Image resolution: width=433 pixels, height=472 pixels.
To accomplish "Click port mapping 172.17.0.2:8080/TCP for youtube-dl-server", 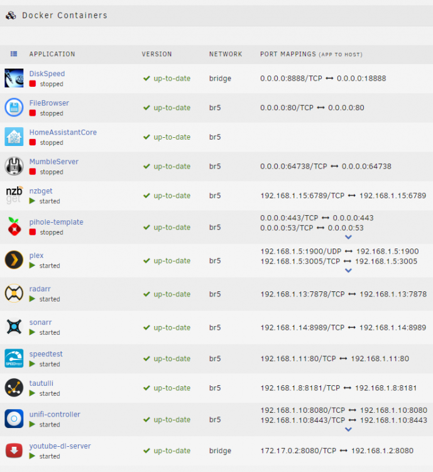I will (337, 451).
